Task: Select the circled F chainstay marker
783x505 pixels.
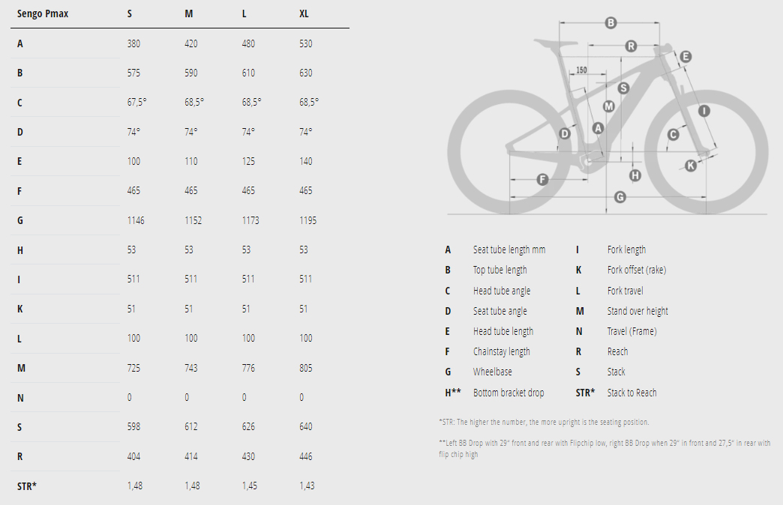Action: coord(542,179)
